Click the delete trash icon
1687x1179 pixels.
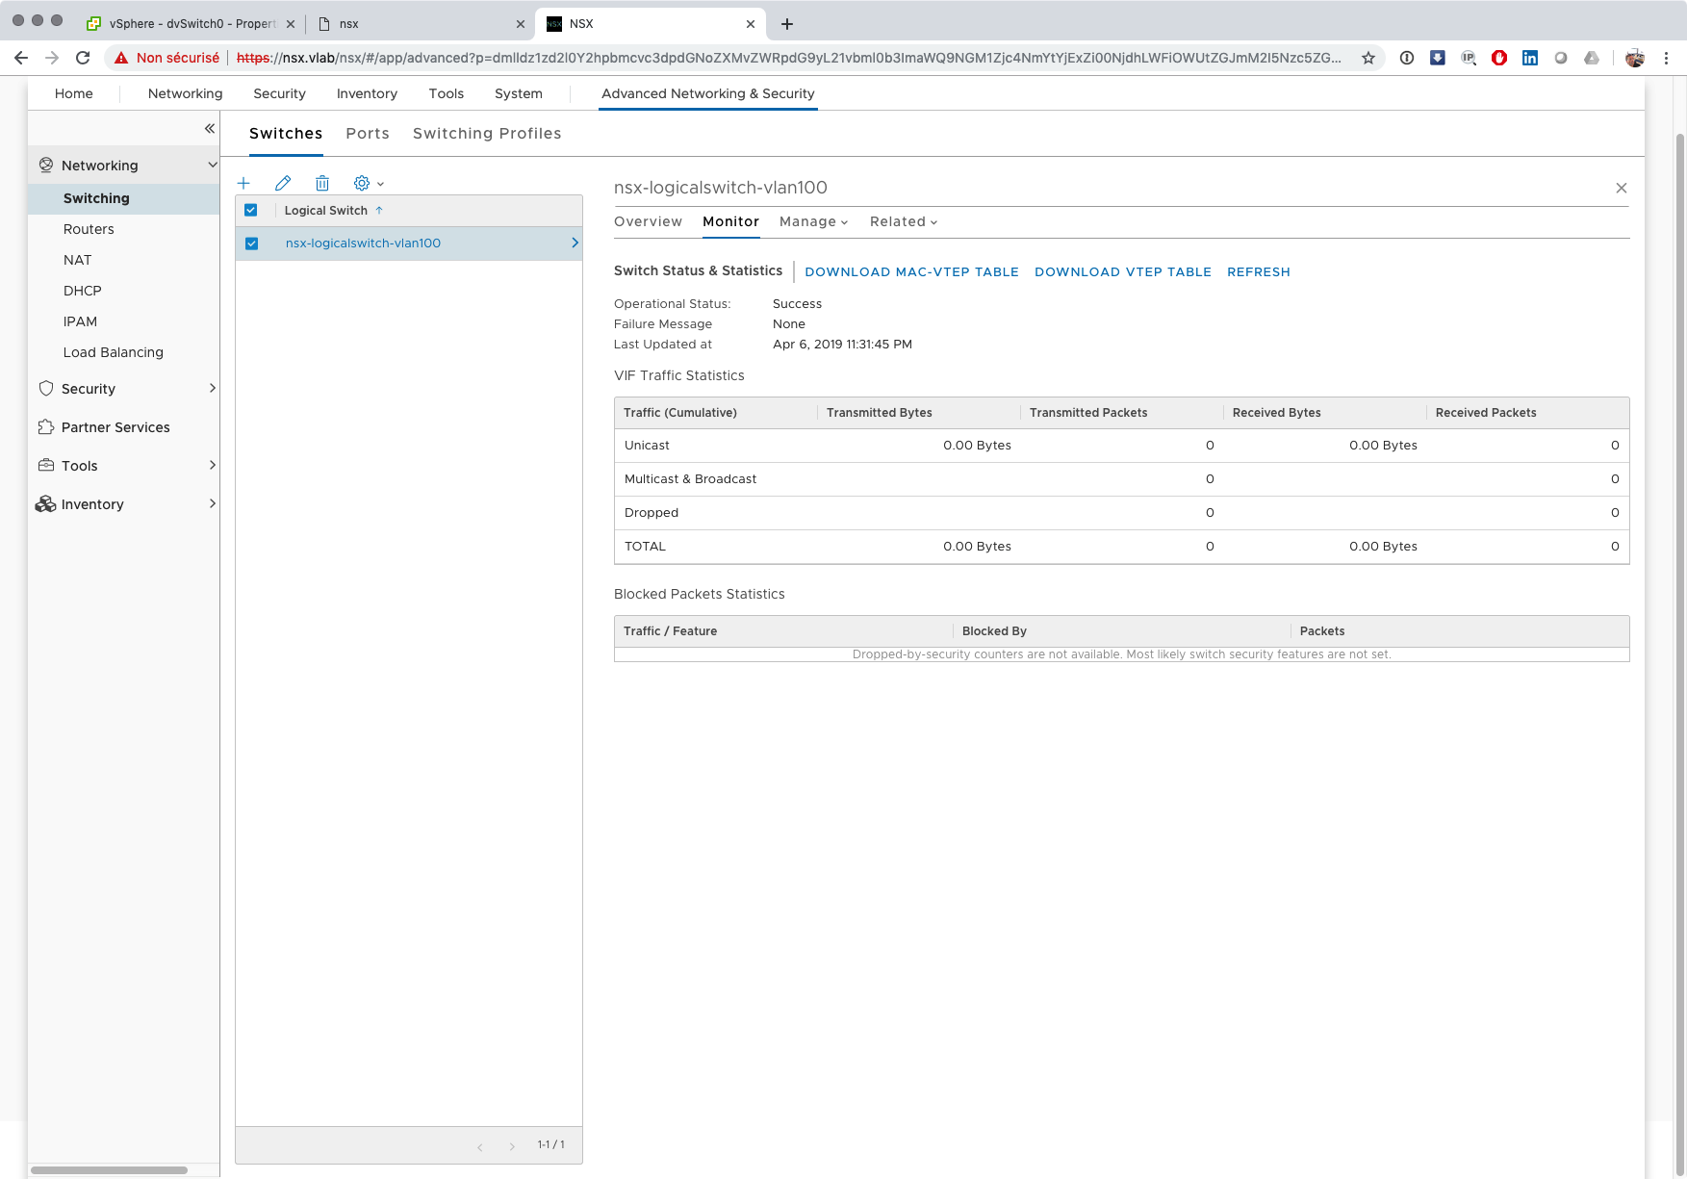tap(322, 183)
